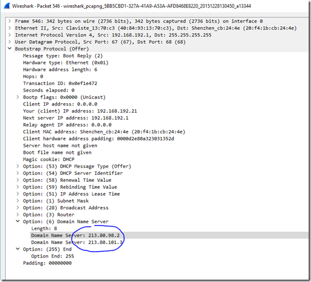
Task: Select the Bootstrap Protocol (Offer) line
Action: pyautogui.click(x=52, y=49)
